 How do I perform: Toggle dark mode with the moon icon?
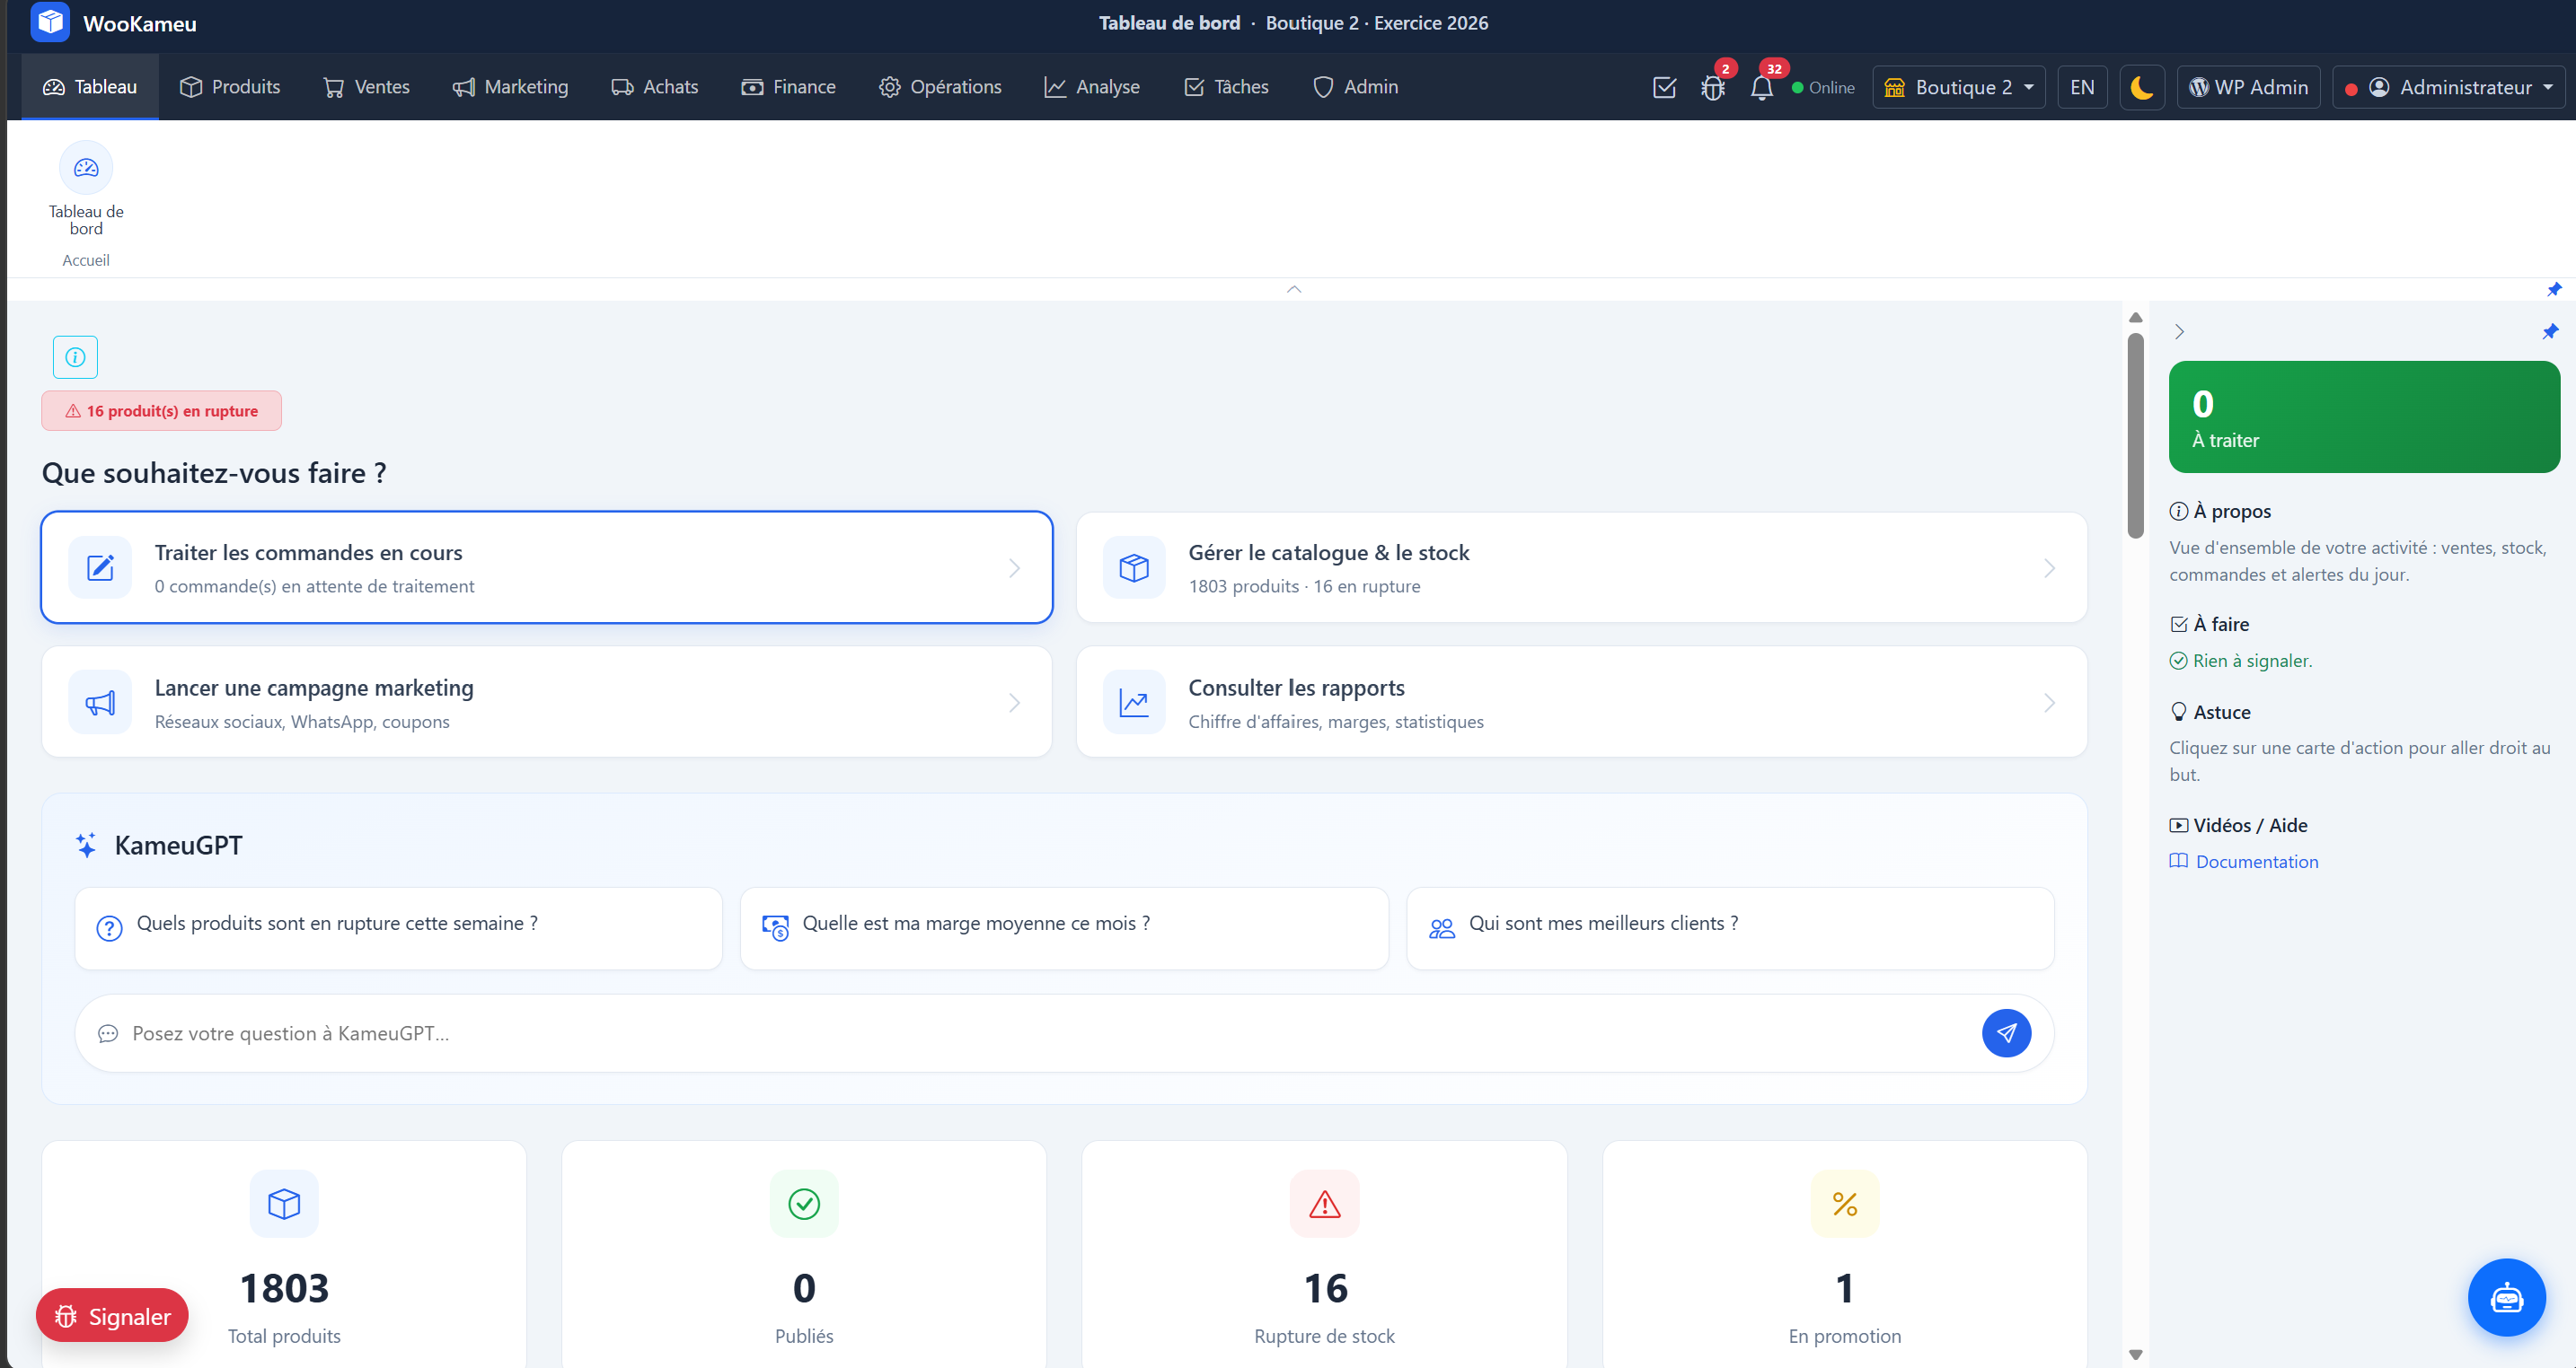[2142, 87]
